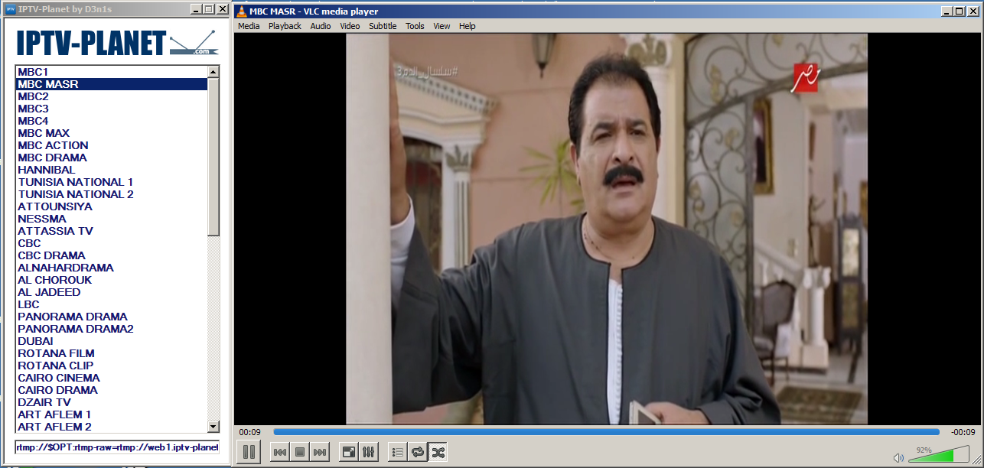Select PANORAMA DRAMA channel
This screenshot has height=468, width=984.
coord(111,317)
